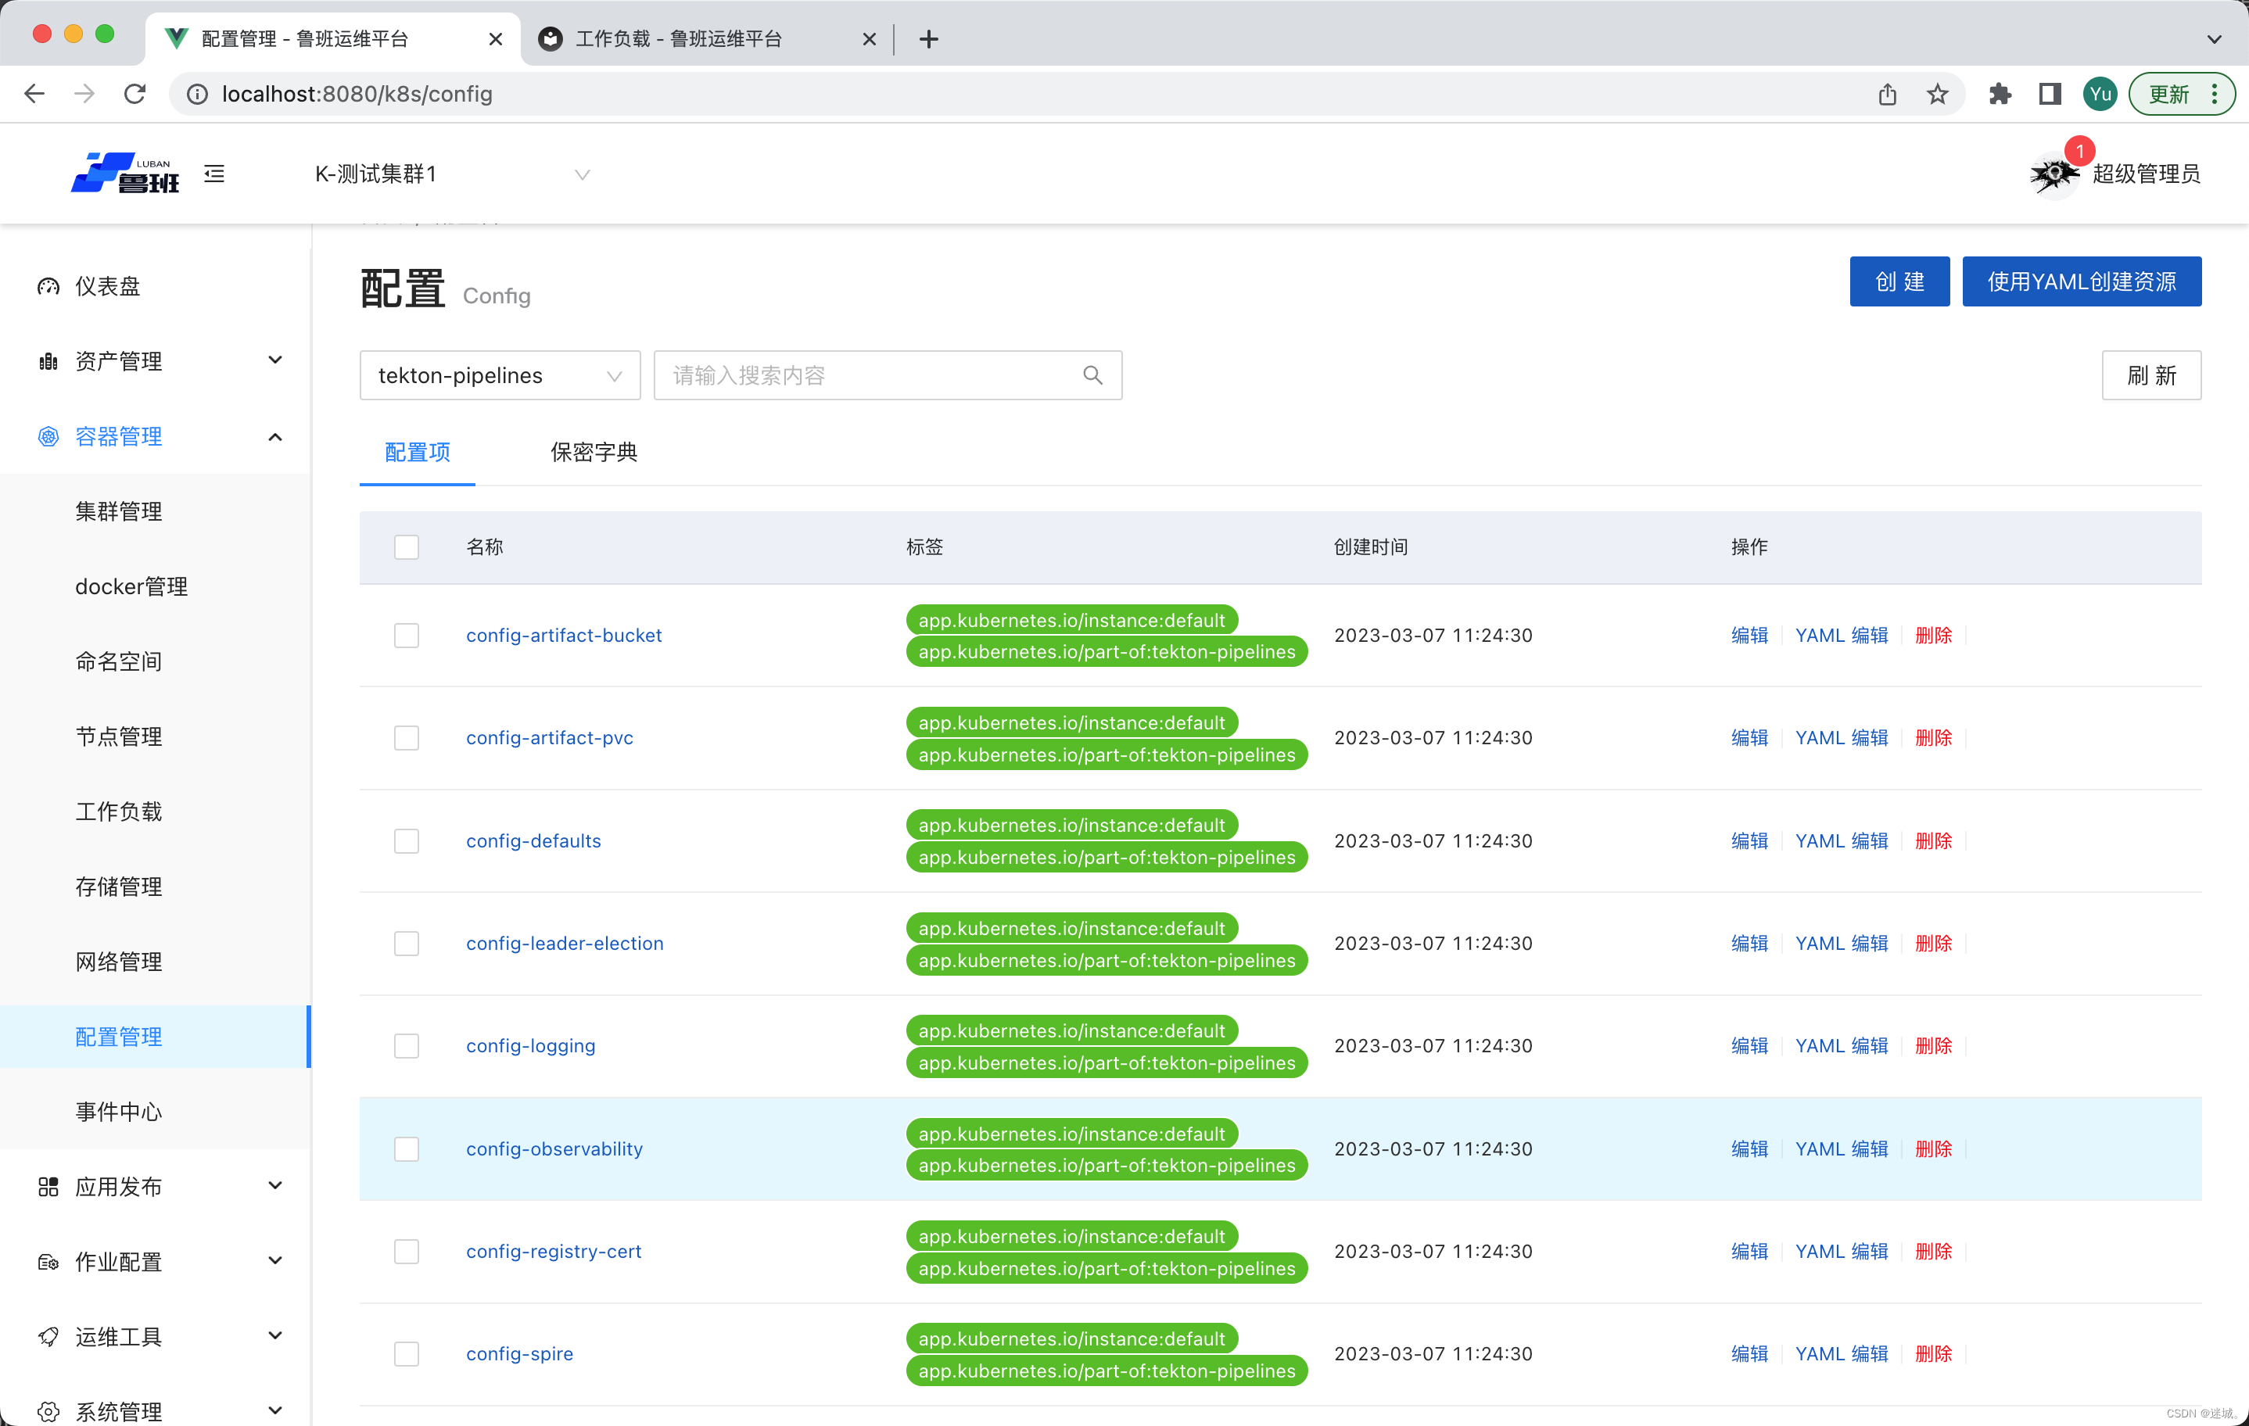Click the browser reload icon

point(135,95)
